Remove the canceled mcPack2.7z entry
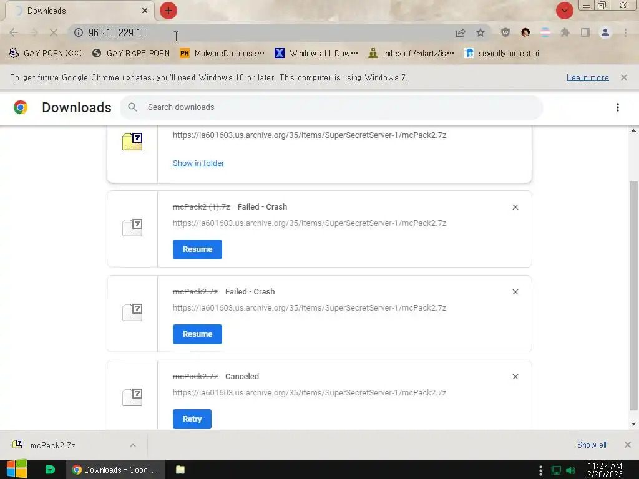Screen dimensions: 639x479 tap(515, 376)
